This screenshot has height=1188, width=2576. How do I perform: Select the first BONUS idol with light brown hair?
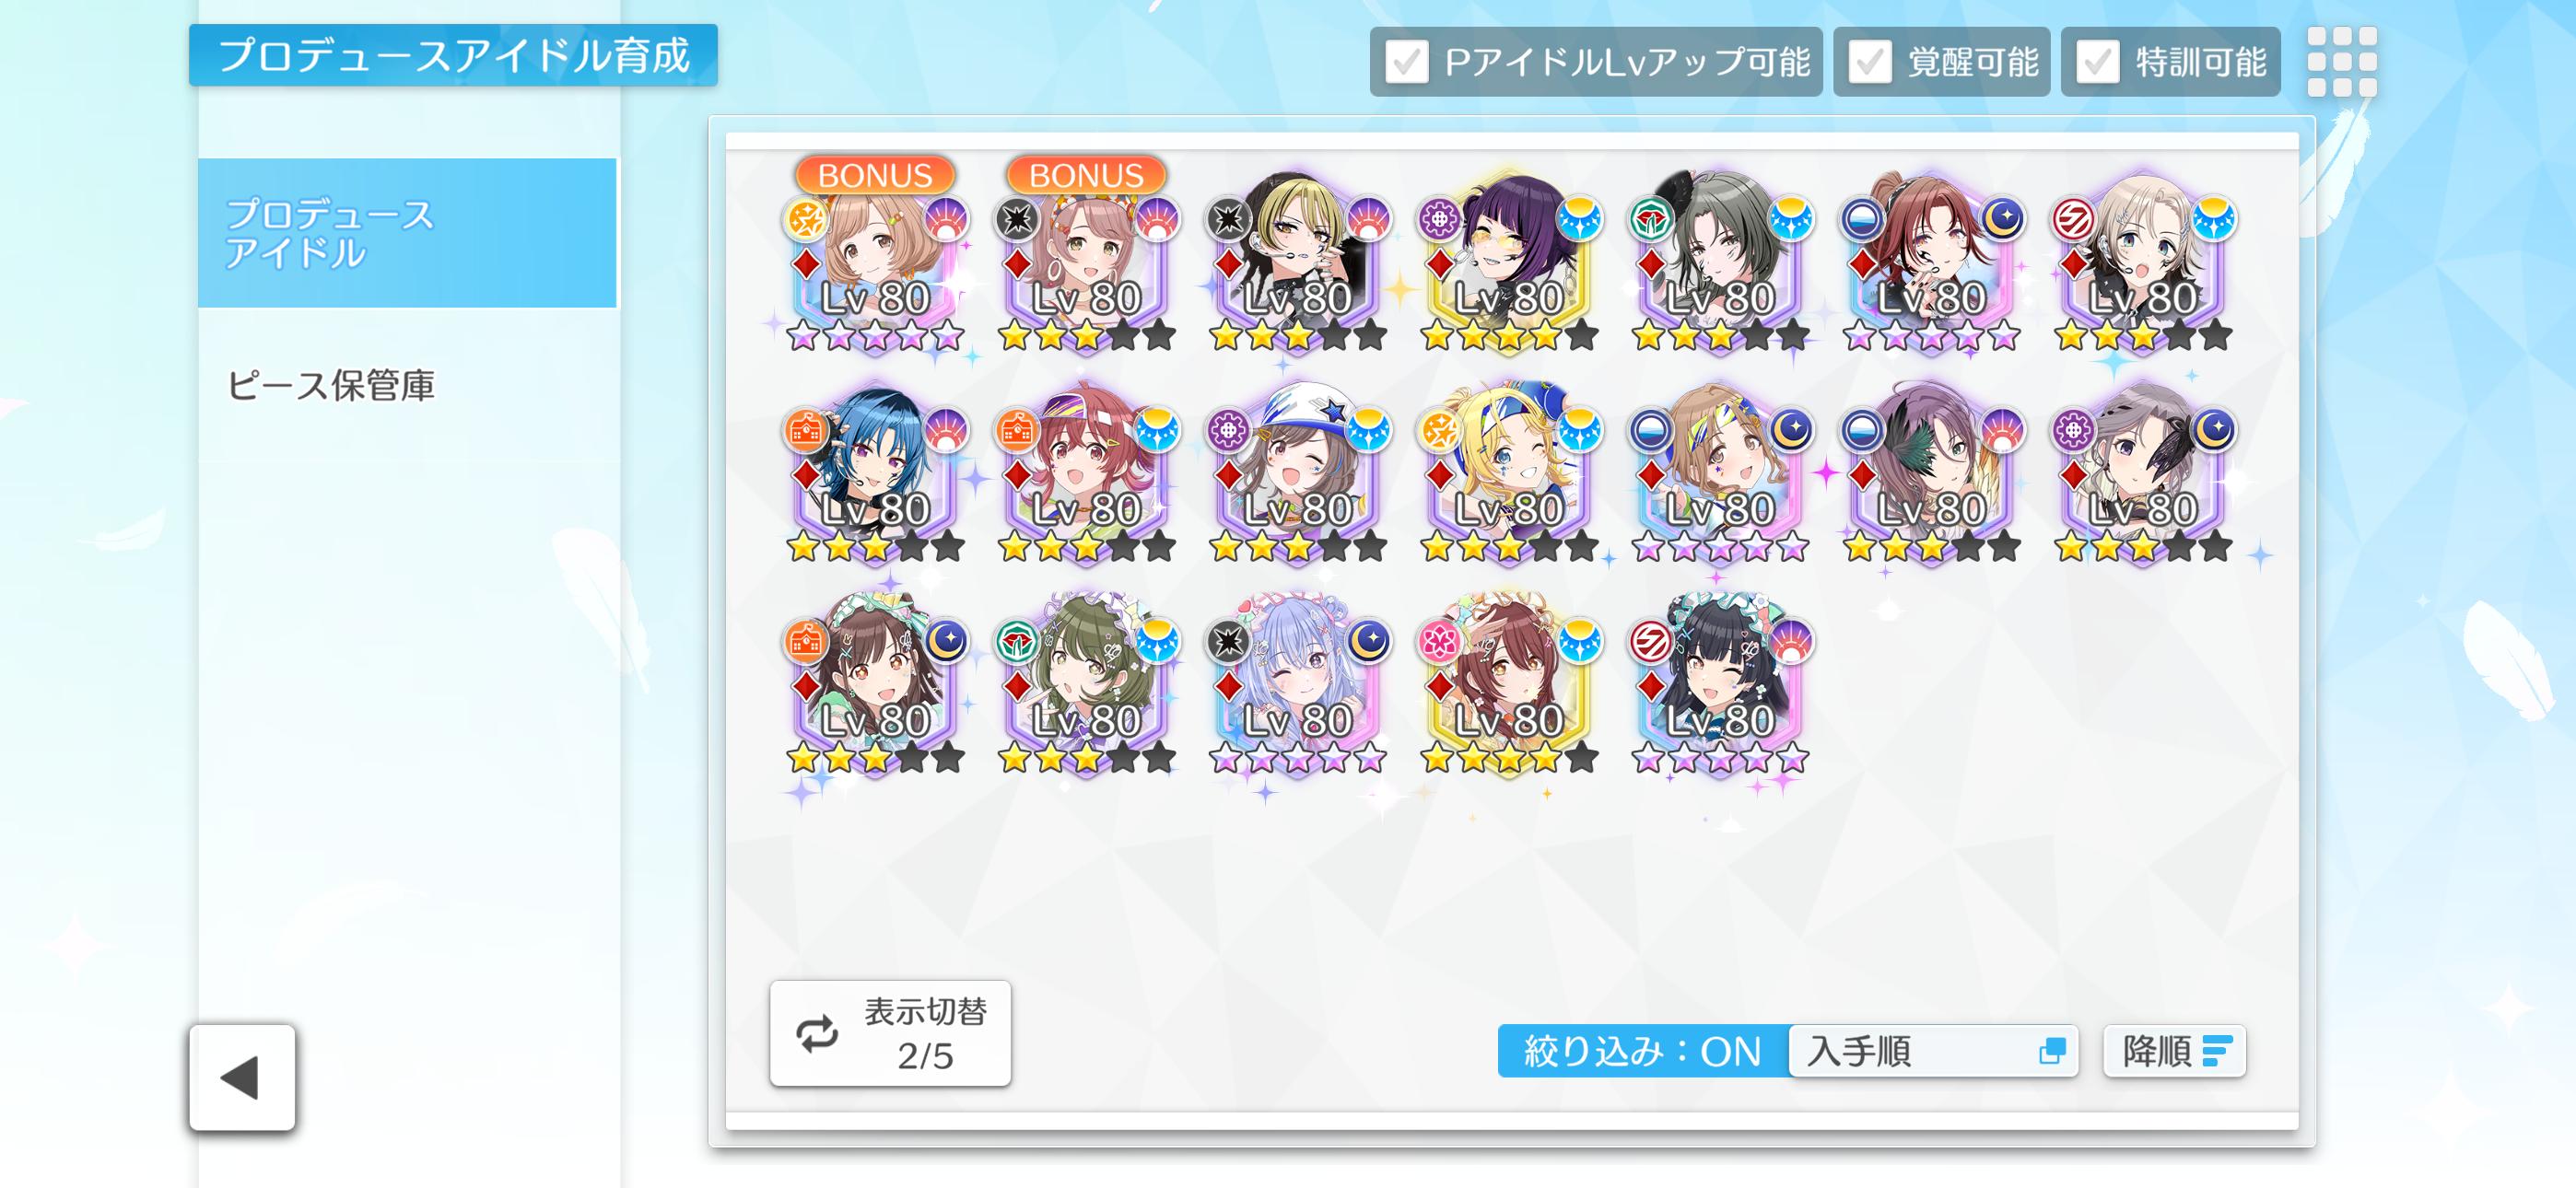(x=875, y=263)
